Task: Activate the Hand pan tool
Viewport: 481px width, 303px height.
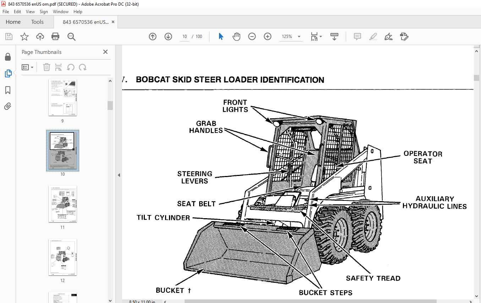Action: point(236,37)
